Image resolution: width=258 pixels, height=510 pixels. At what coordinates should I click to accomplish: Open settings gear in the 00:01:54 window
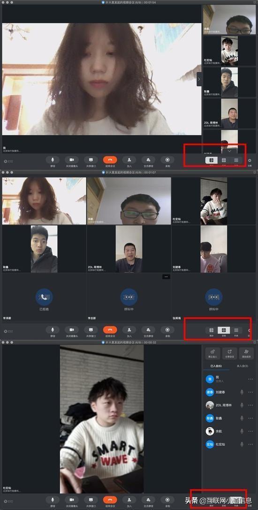(x=250, y=160)
